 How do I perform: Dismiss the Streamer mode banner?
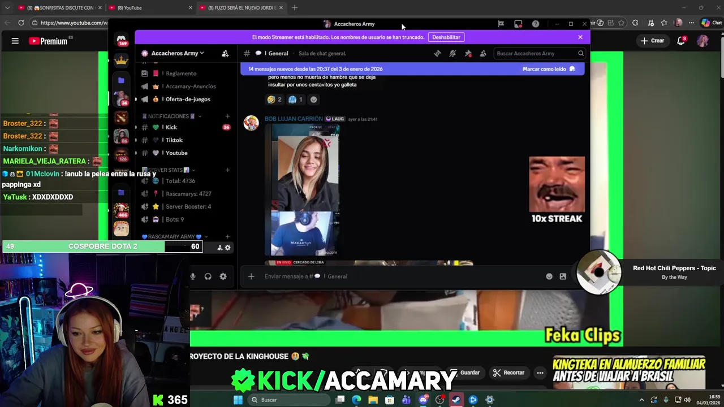click(x=580, y=37)
